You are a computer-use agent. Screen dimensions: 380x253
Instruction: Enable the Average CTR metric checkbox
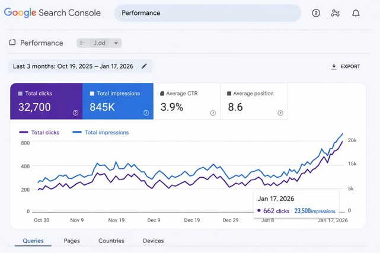tap(162, 94)
